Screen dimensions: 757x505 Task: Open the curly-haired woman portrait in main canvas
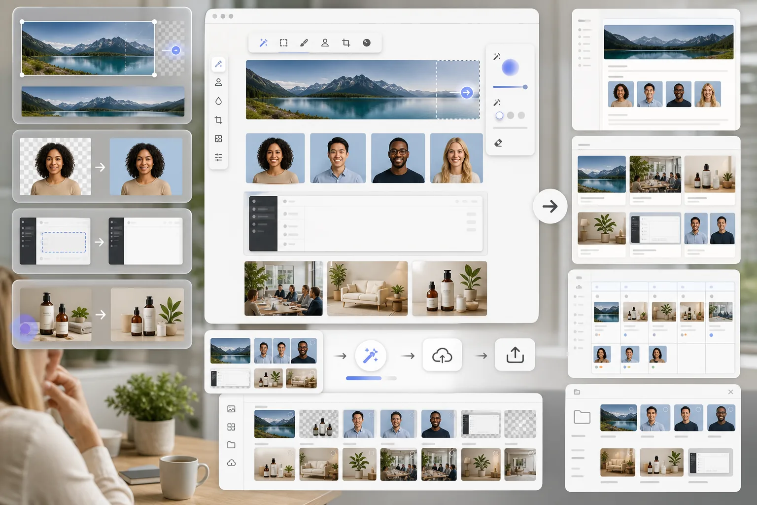[x=275, y=158]
